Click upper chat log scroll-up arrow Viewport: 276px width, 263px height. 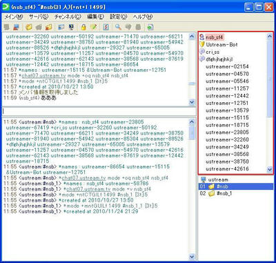tap(191, 36)
